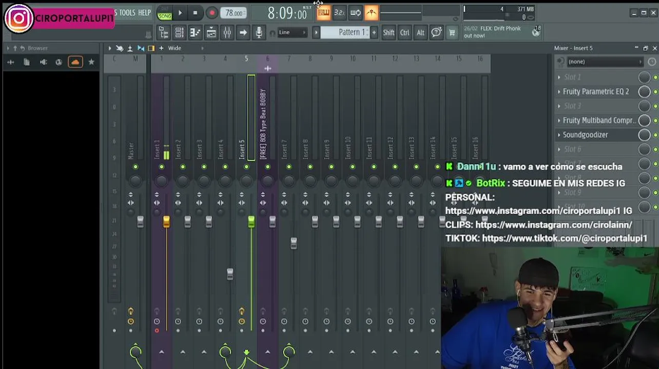Screen dimensions: 659x369
Task: Select the browser files tab icon
Action: tap(27, 62)
